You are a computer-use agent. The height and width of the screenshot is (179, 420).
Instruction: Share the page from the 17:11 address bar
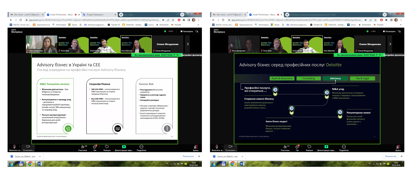pos(370,20)
